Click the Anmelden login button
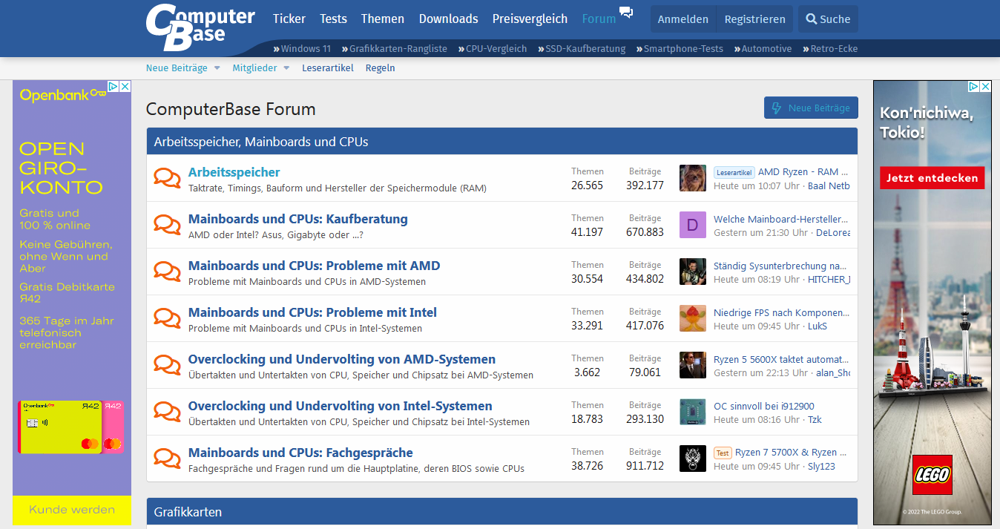Viewport: 1000px width, 529px height. click(x=682, y=19)
